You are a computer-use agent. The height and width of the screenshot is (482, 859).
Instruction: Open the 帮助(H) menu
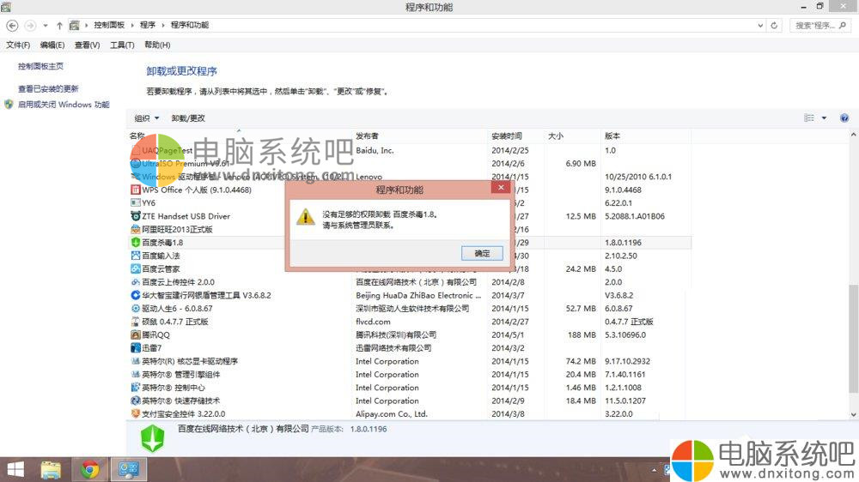[x=157, y=45]
